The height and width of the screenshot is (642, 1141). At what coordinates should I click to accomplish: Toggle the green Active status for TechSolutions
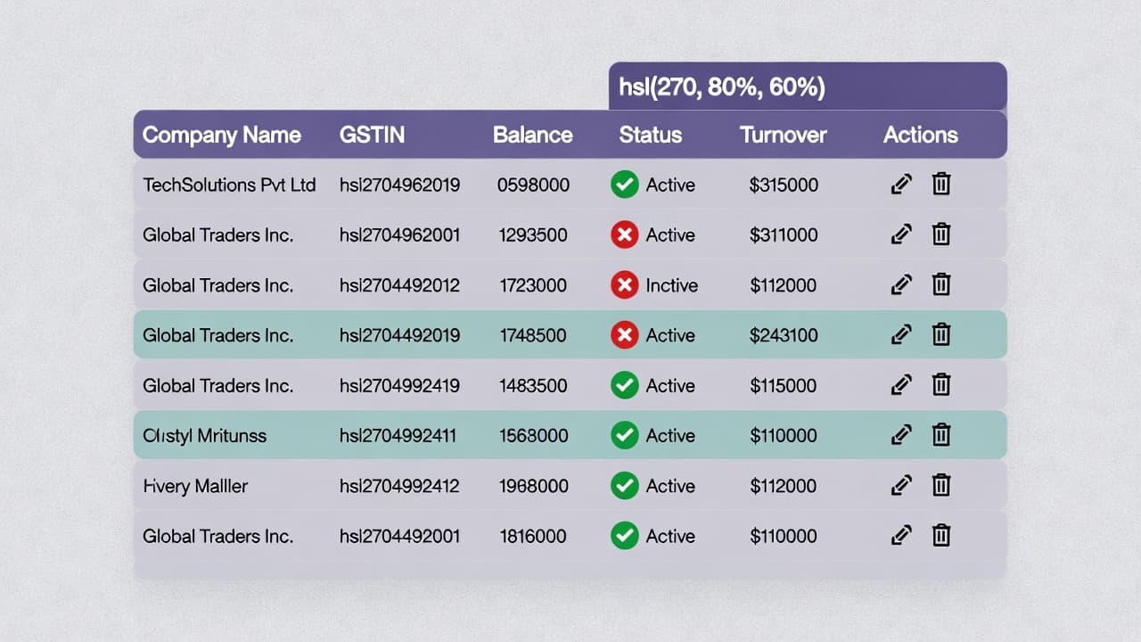point(625,185)
